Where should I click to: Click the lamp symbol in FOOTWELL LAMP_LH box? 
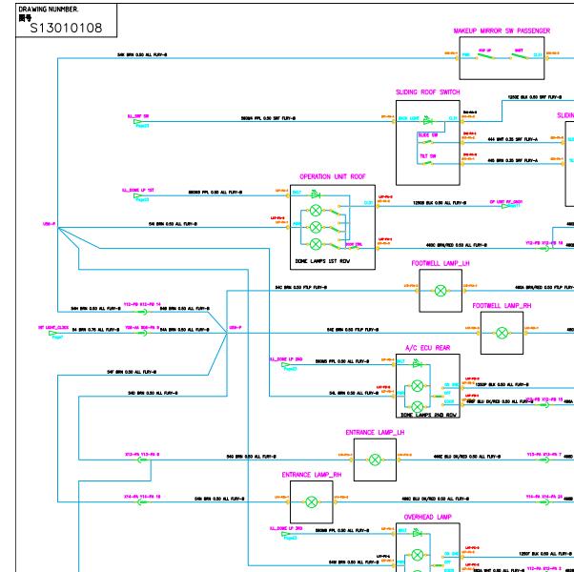tap(441, 291)
